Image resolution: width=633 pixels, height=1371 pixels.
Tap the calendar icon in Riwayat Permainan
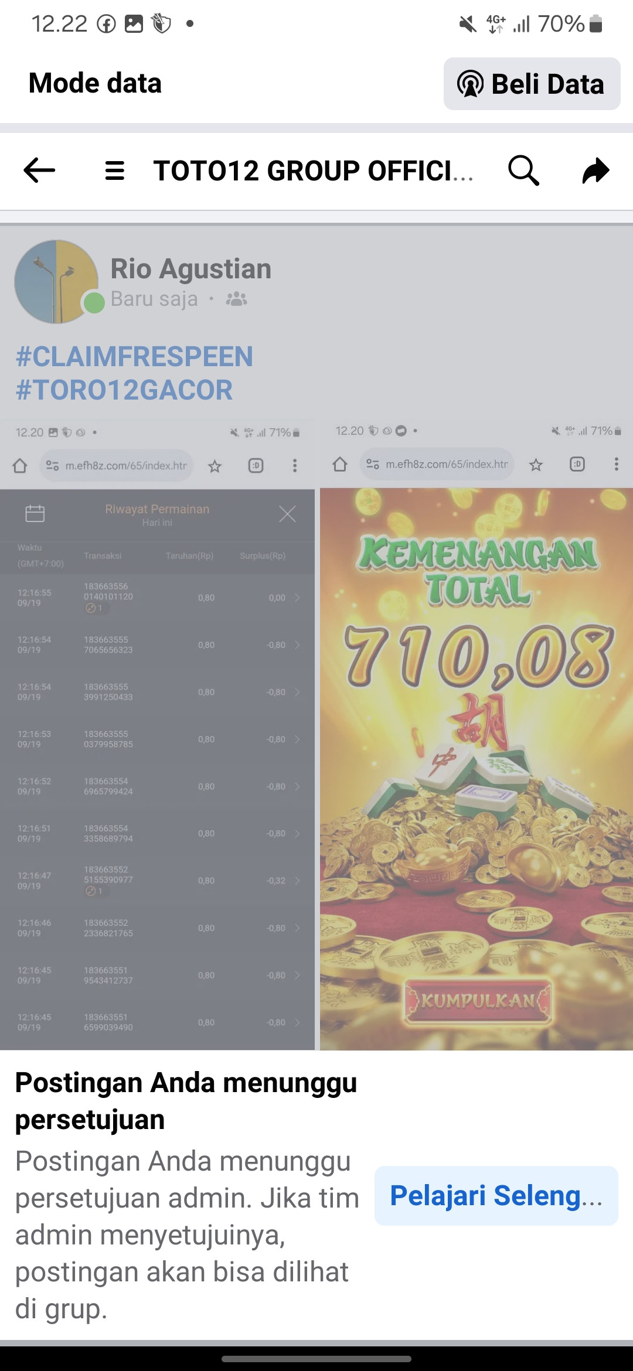35,513
